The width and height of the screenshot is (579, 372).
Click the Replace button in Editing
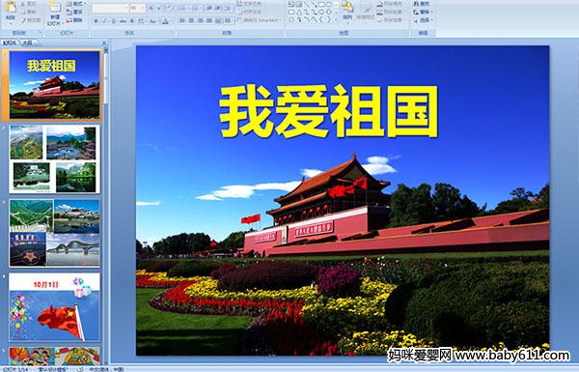coord(422,12)
